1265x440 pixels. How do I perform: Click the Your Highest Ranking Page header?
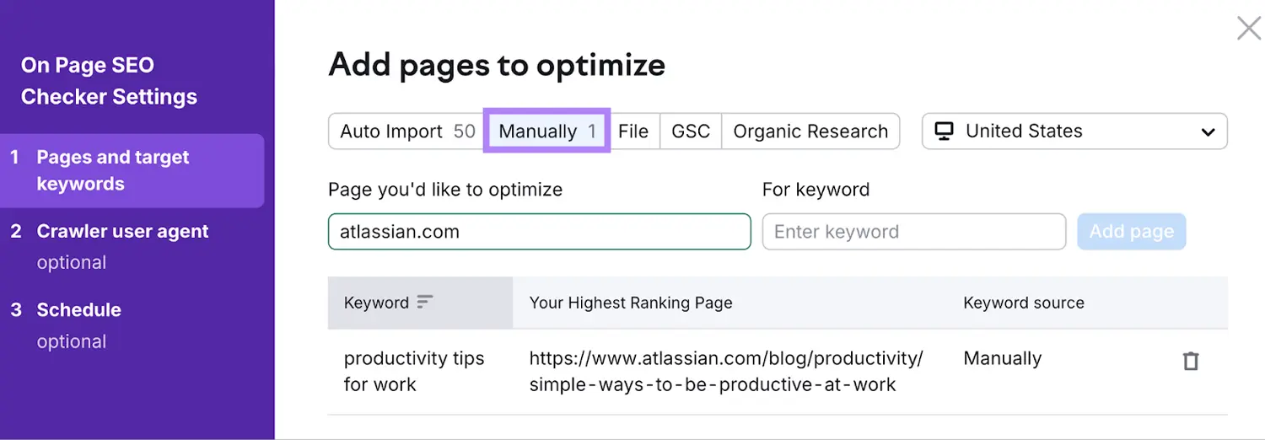click(x=631, y=303)
